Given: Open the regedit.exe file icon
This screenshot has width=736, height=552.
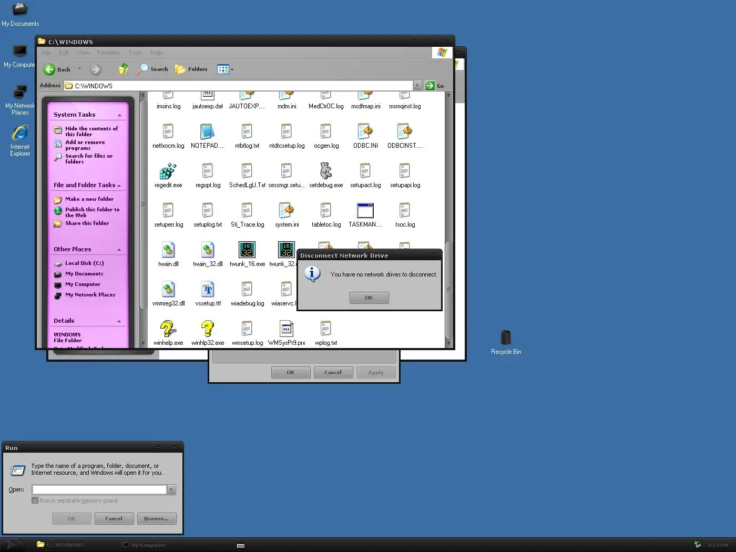Looking at the screenshot, I should [x=168, y=171].
